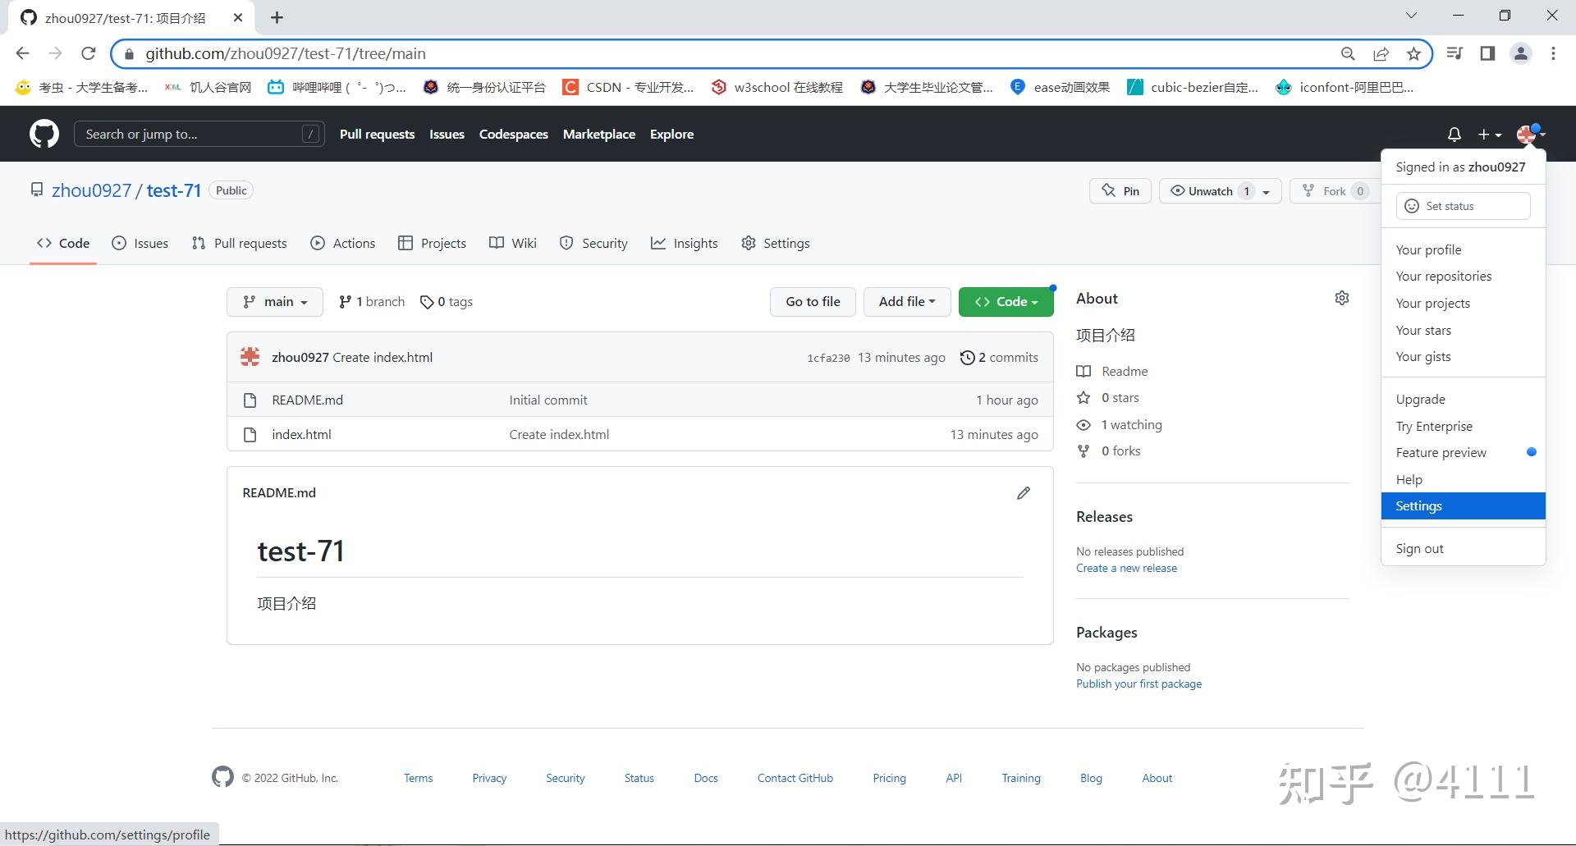Click the footer Docs link
The width and height of the screenshot is (1576, 846).
[706, 778]
